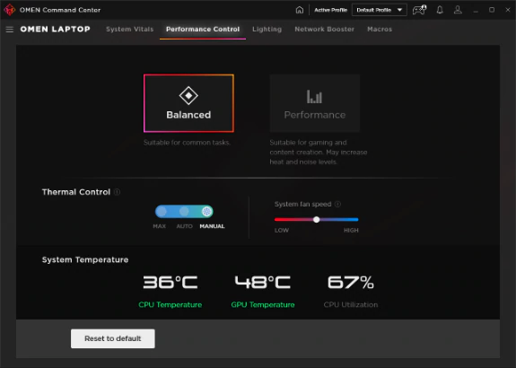This screenshot has width=516, height=368.
Task: Select the Performance mode label
Action: point(315,115)
